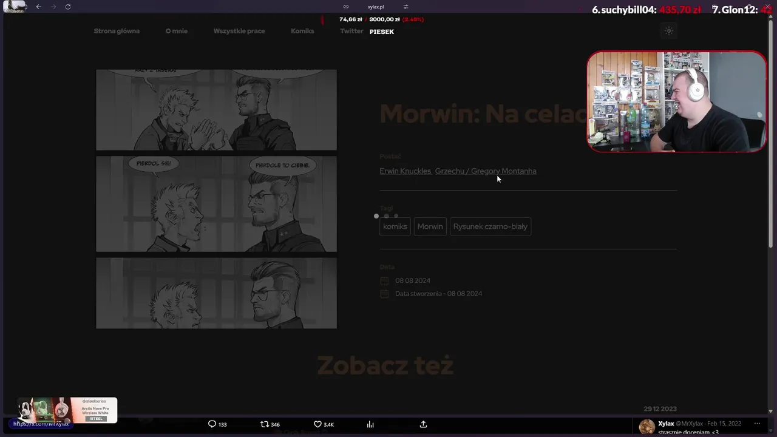This screenshot has width=777, height=437.
Task: Open the third comic panel image
Action: coord(216,293)
